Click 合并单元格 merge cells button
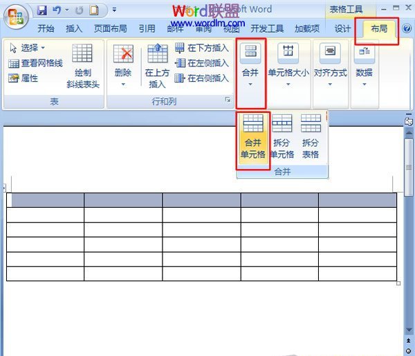 tap(253, 137)
